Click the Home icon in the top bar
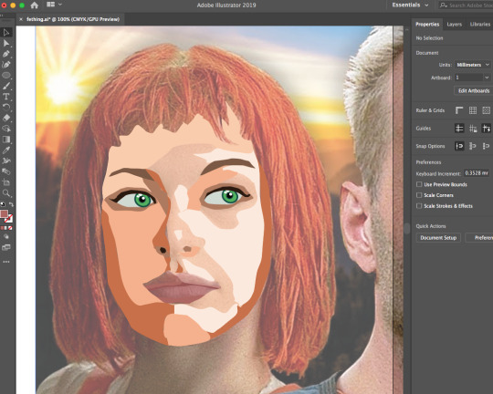The width and height of the screenshot is (493, 394). (x=35, y=5)
